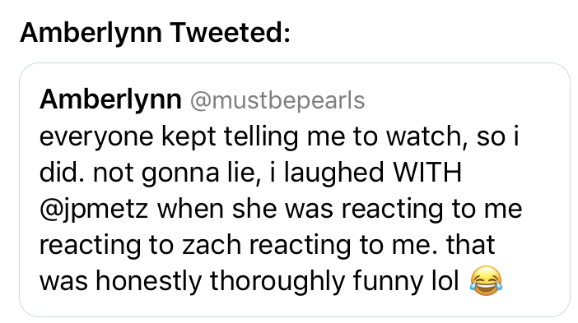This screenshot has height=323, width=578.
Task: Click the word 'telling' in the first line
Action: click(261, 137)
